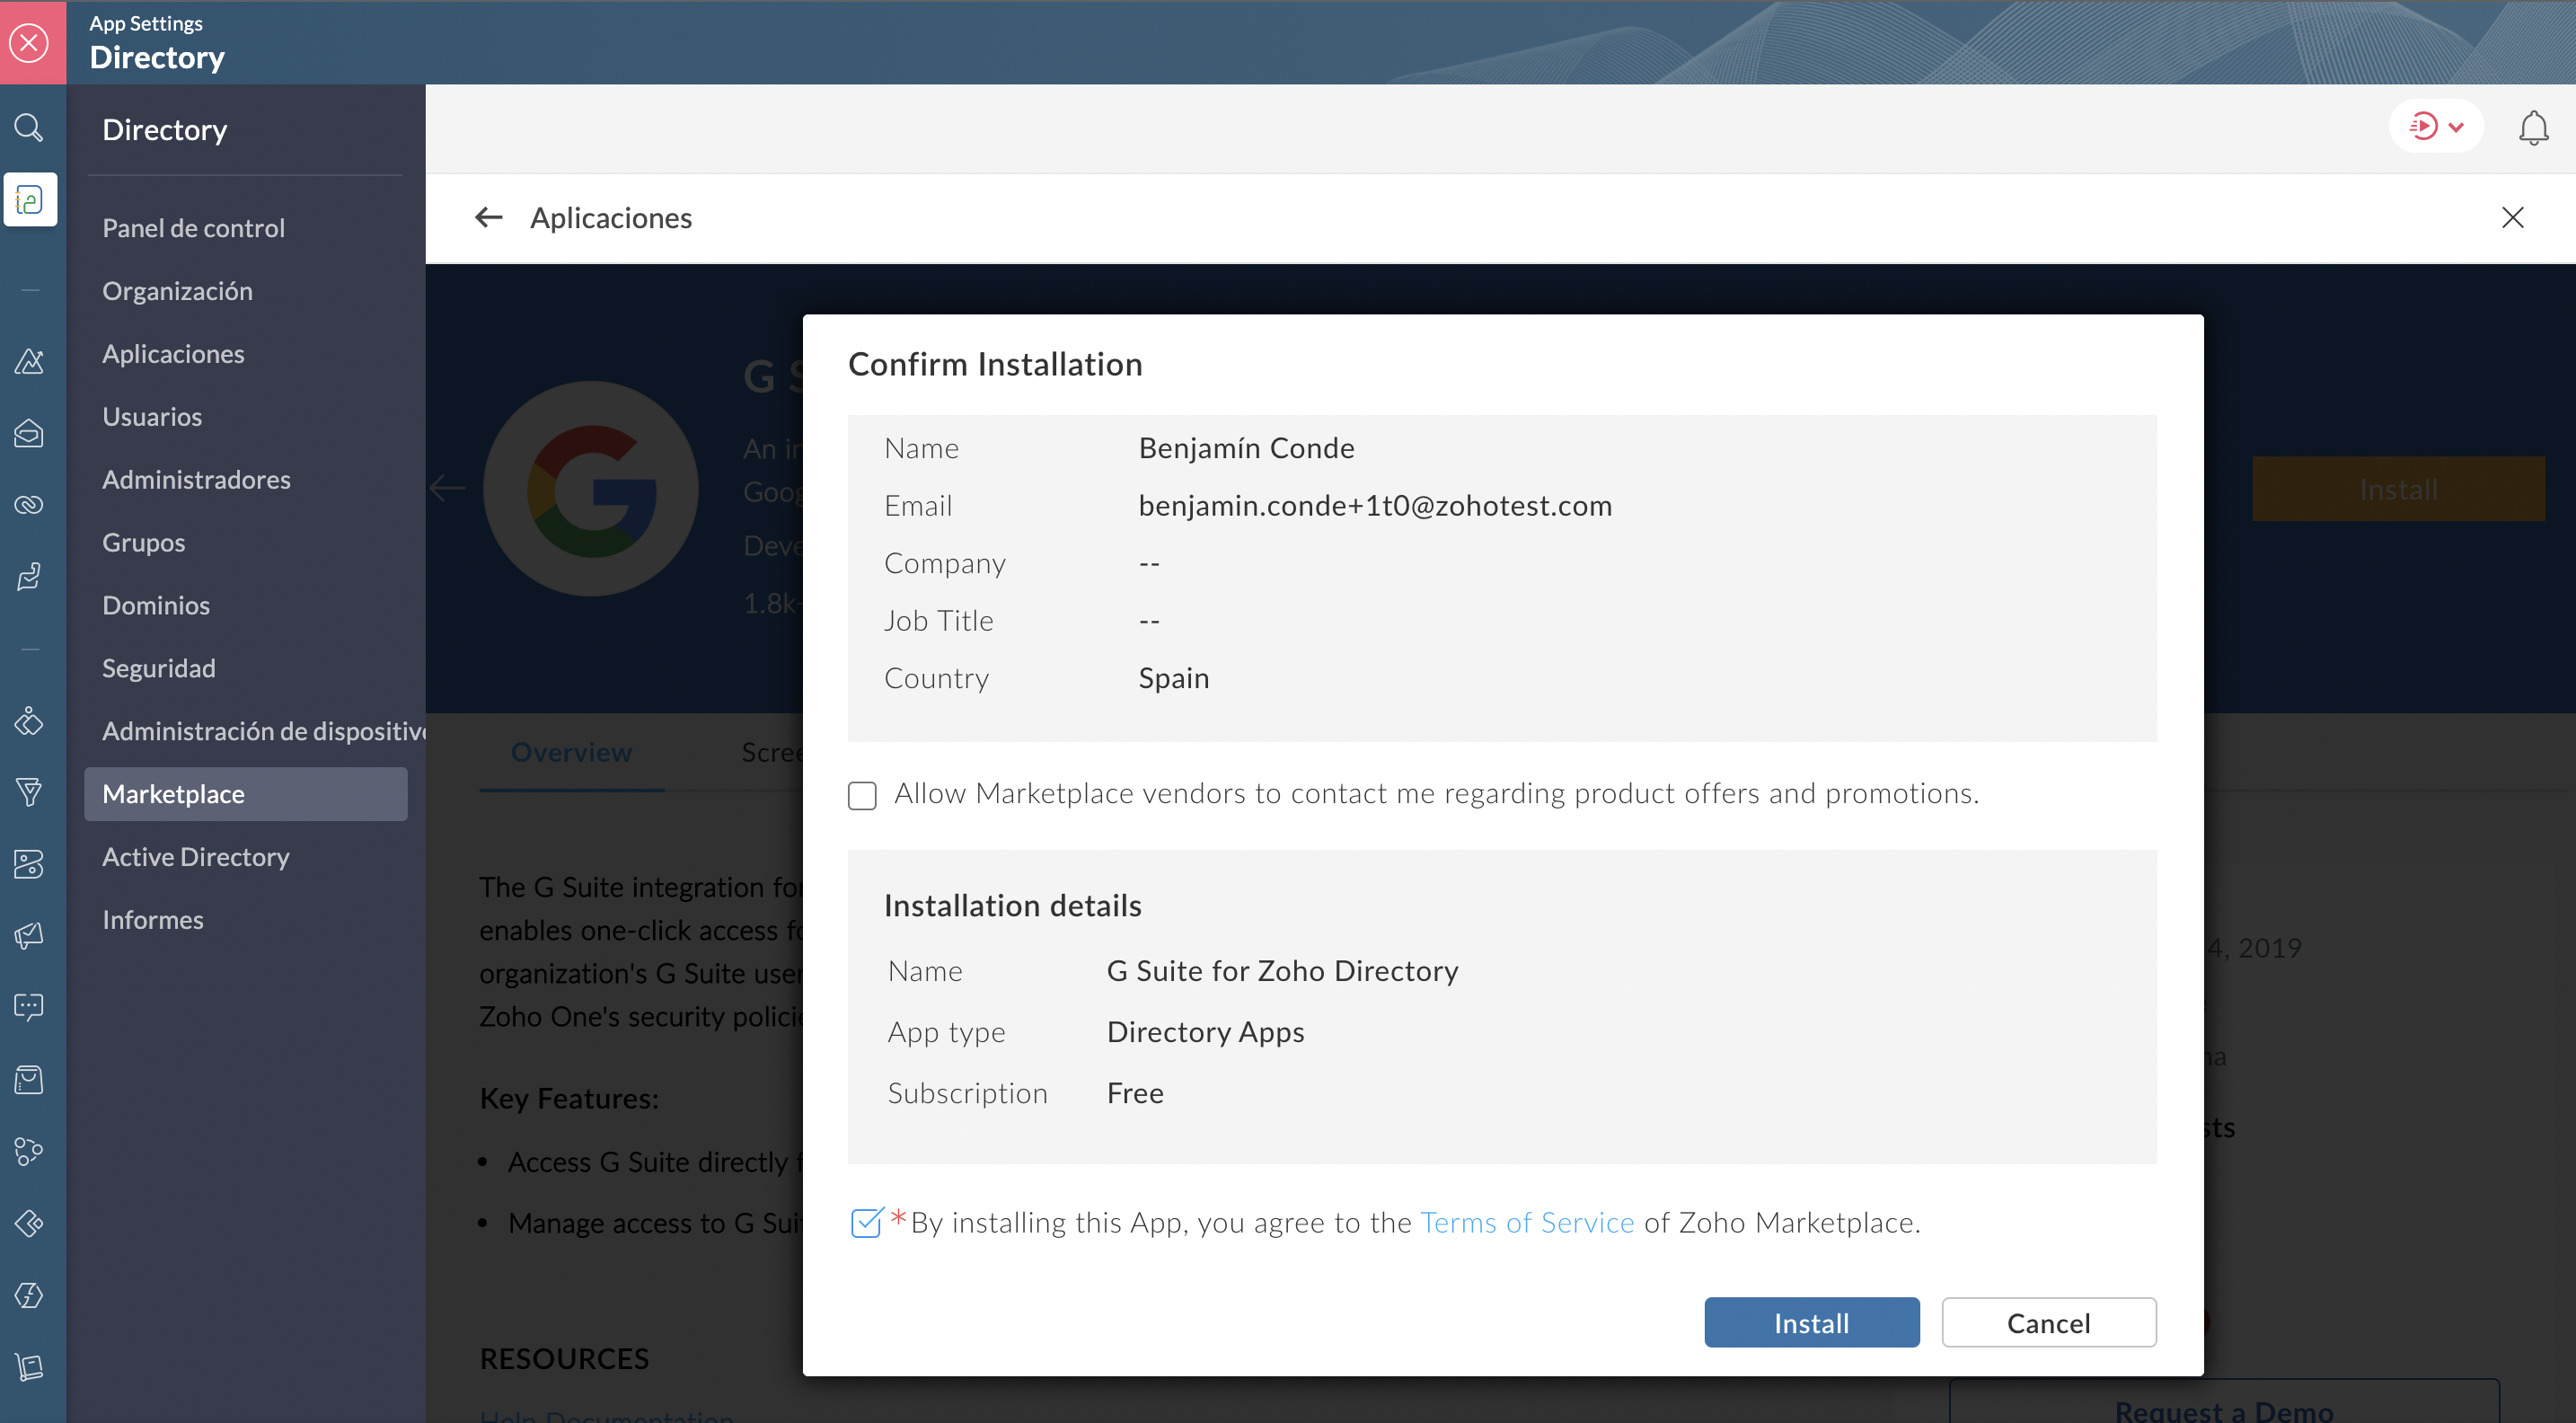Open Active Directory in the sidebar
The image size is (2576, 1423).
196,857
